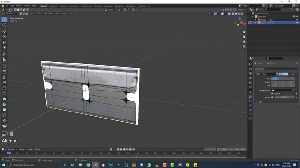The width and height of the screenshot is (300, 168).
Task: Select the Inset Faces tool
Action: point(4,77)
